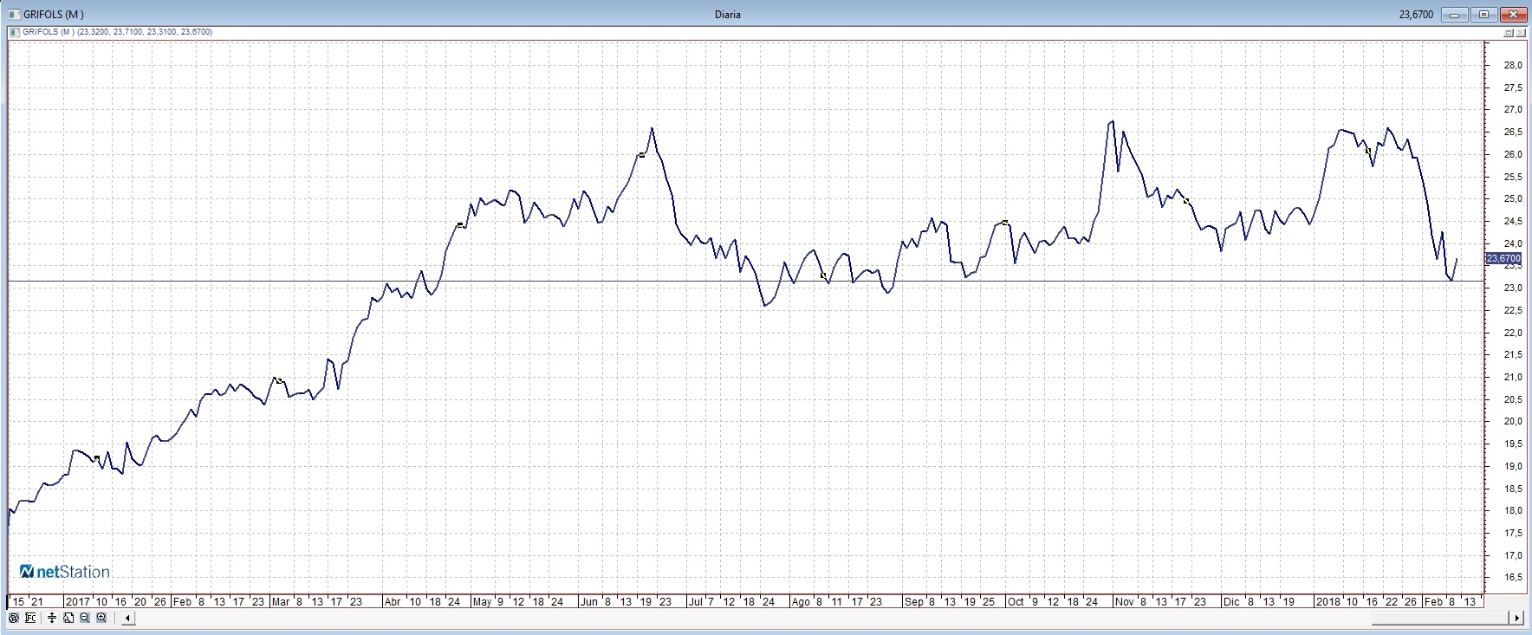Click the FC icon in bottom toolbar
Image resolution: width=1532 pixels, height=635 pixels.
(x=31, y=618)
